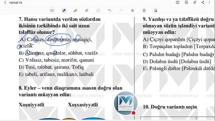This screenshot has width=215, height=121.
Task: Tap the red recording dot indicator
Action: point(133,113)
